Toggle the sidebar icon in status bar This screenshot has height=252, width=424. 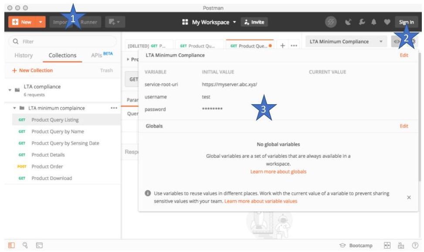pyautogui.click(x=11, y=245)
